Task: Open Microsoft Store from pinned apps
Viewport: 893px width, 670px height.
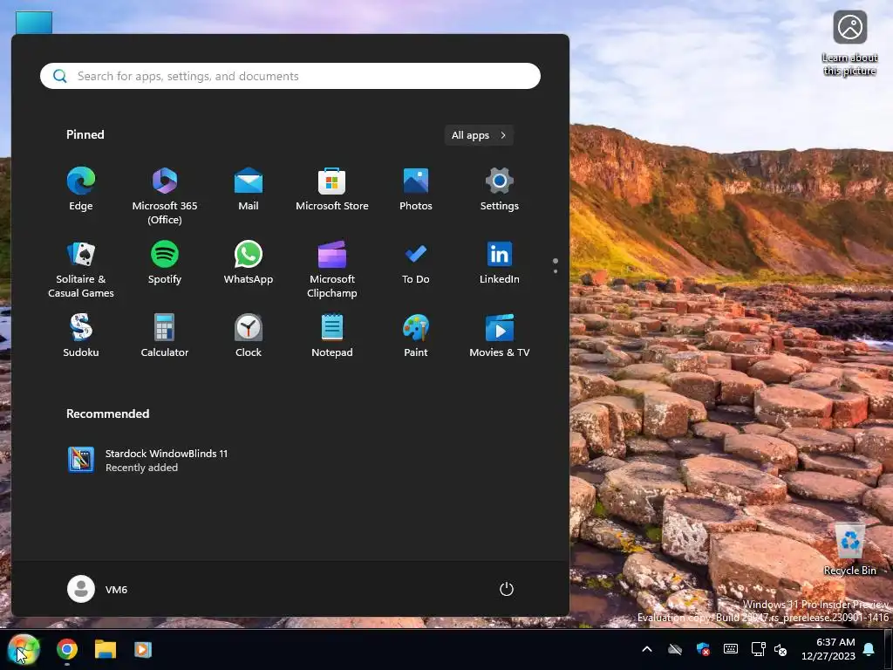Action: pos(332,189)
